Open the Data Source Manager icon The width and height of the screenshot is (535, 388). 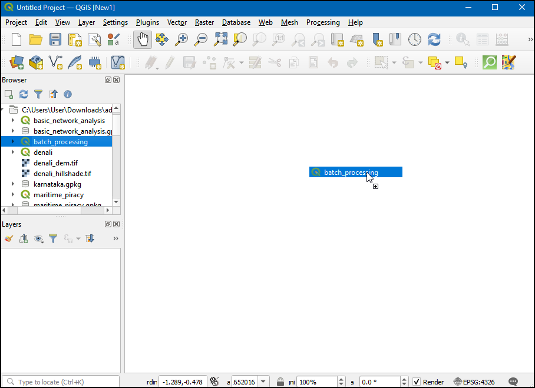(16, 63)
